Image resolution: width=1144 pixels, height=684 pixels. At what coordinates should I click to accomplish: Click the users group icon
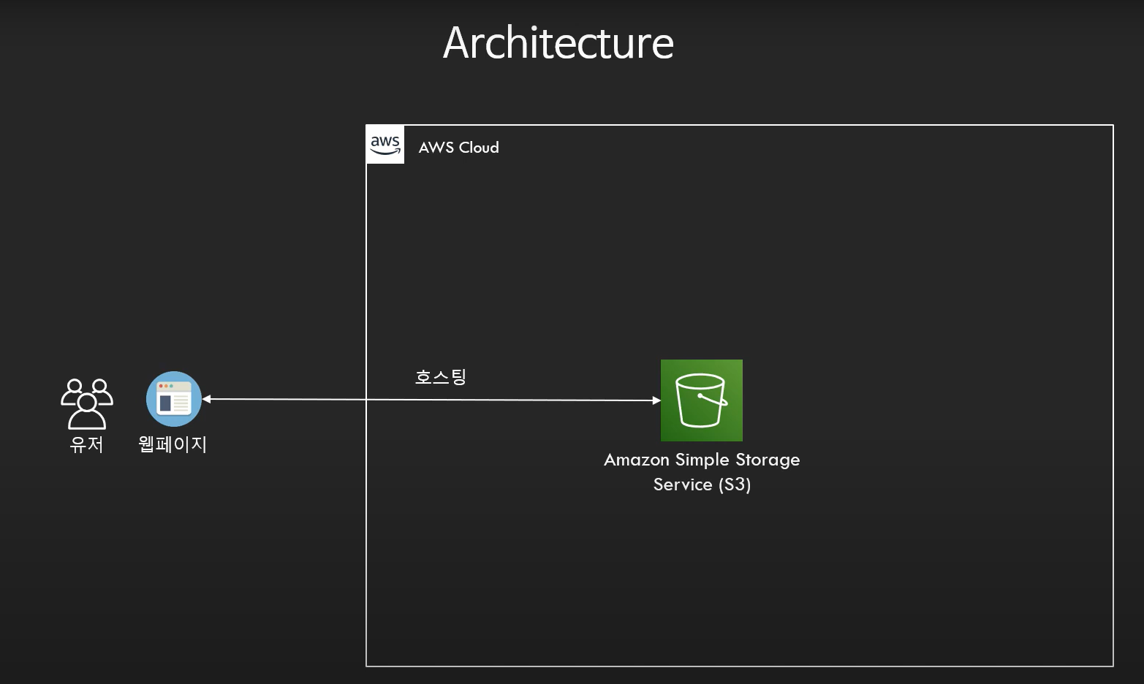point(87,403)
